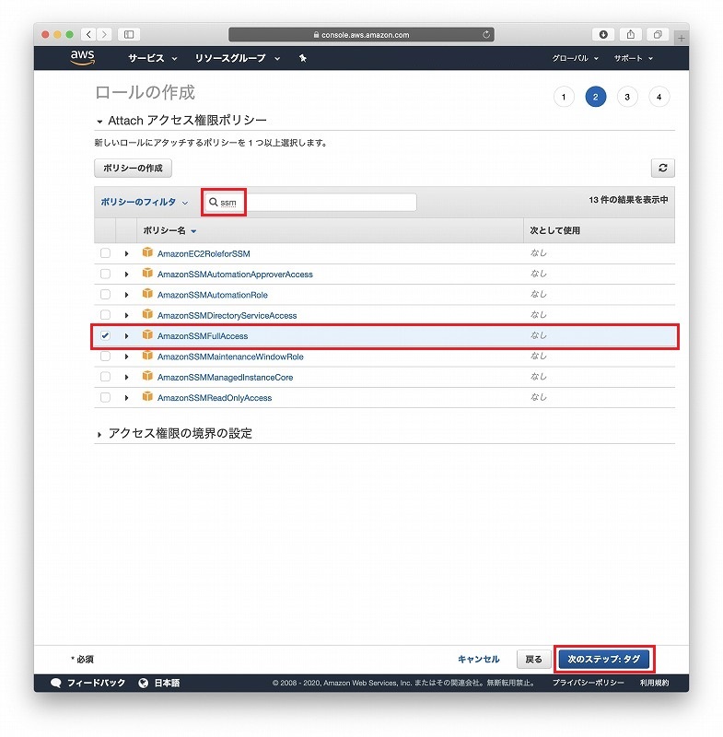Go to wizard step 1
The height and width of the screenshot is (737, 723).
pos(564,97)
